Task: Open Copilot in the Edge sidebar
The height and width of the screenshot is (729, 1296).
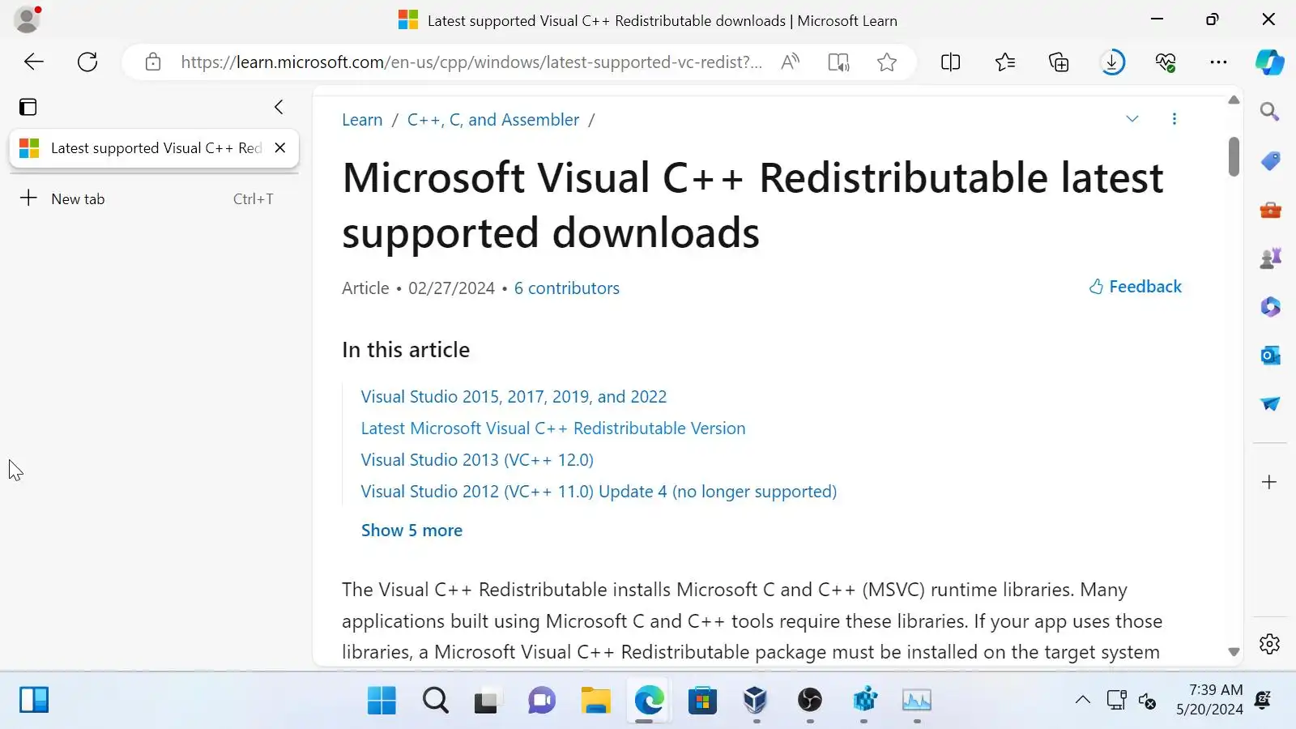Action: pyautogui.click(x=1269, y=62)
